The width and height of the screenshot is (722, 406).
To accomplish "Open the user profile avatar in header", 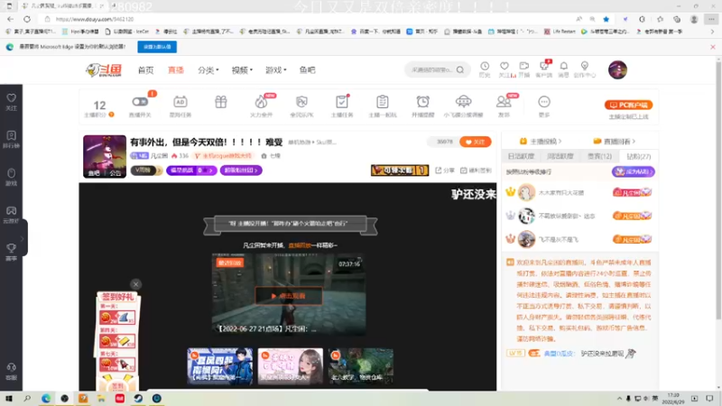I will (617, 70).
